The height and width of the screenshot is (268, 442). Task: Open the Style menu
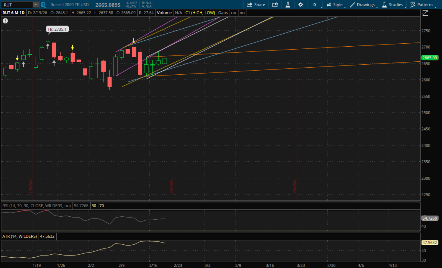pos(335,5)
